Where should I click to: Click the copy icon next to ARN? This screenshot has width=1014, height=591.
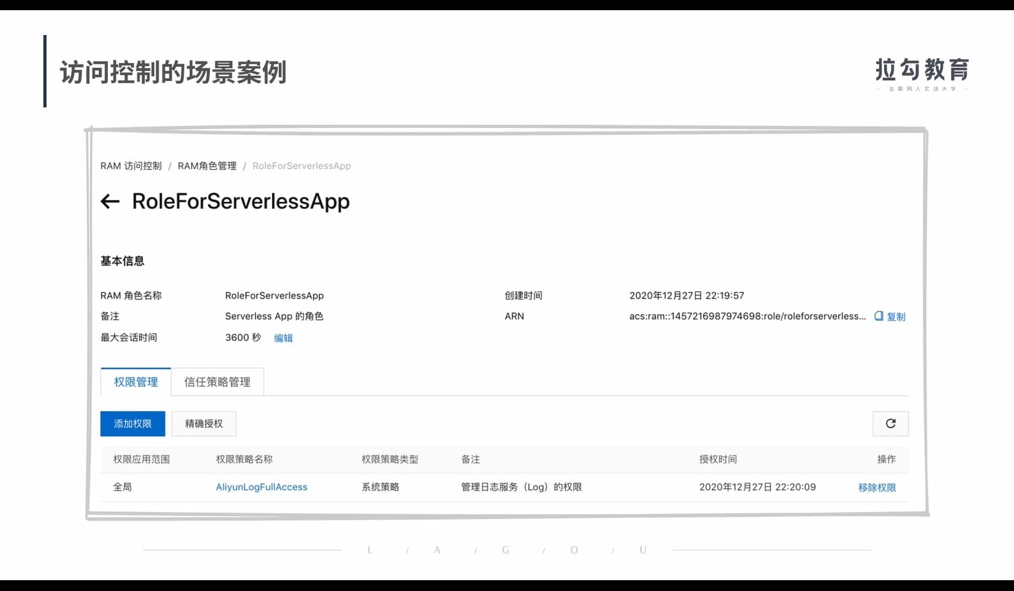point(878,316)
